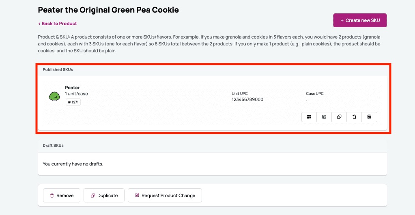This screenshot has width=415, height=215.
Task: Click the pencil icon in Request Product Change
Action: pyautogui.click(x=137, y=196)
